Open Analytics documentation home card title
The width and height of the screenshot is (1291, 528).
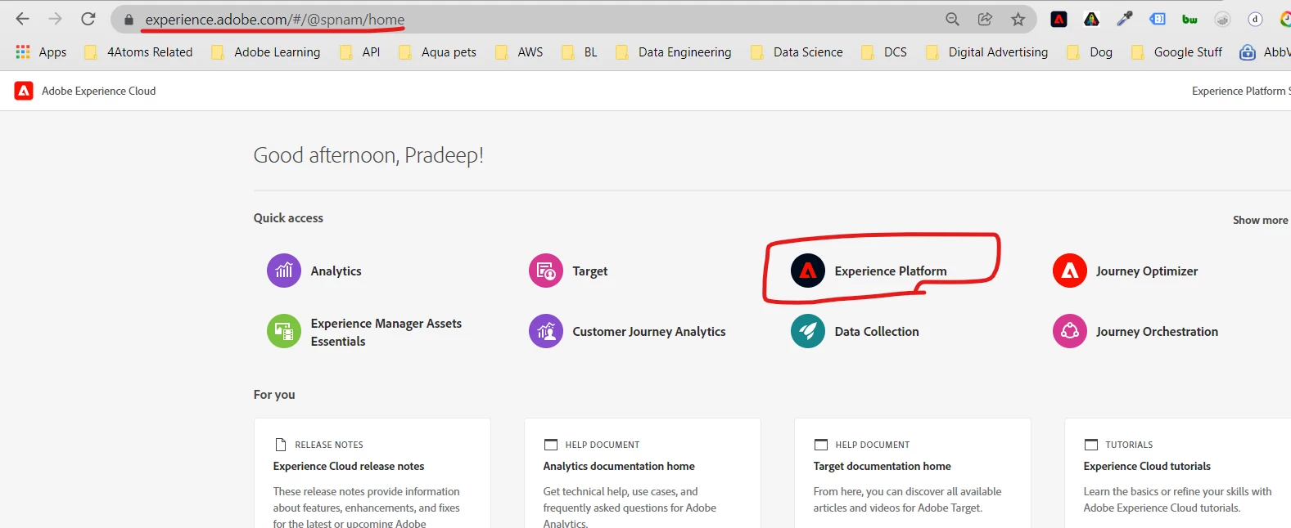point(619,466)
